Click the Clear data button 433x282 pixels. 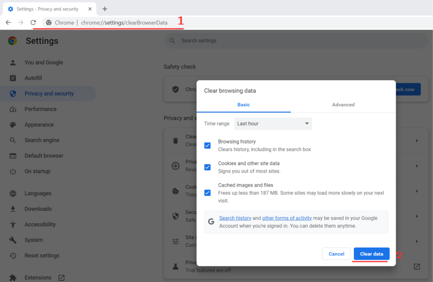point(371,254)
